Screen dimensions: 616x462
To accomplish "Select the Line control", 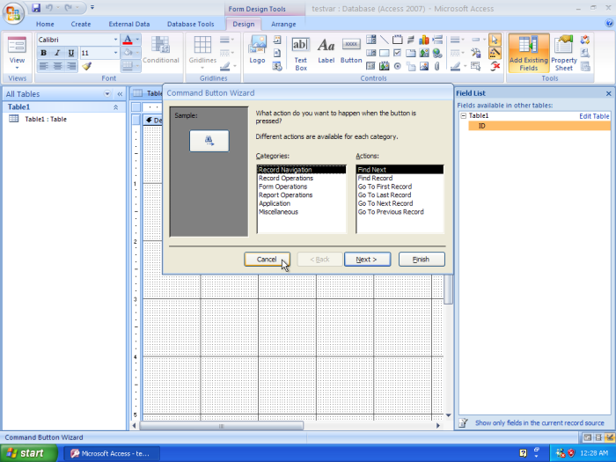I will pos(385,40).
